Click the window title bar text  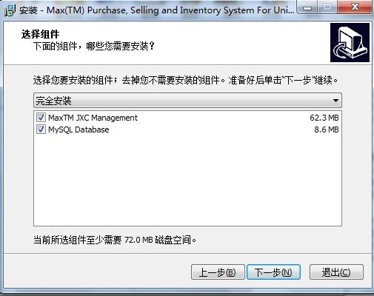(157, 10)
